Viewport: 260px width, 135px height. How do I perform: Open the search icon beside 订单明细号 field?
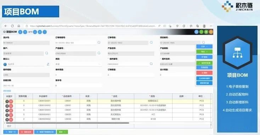point(99,42)
